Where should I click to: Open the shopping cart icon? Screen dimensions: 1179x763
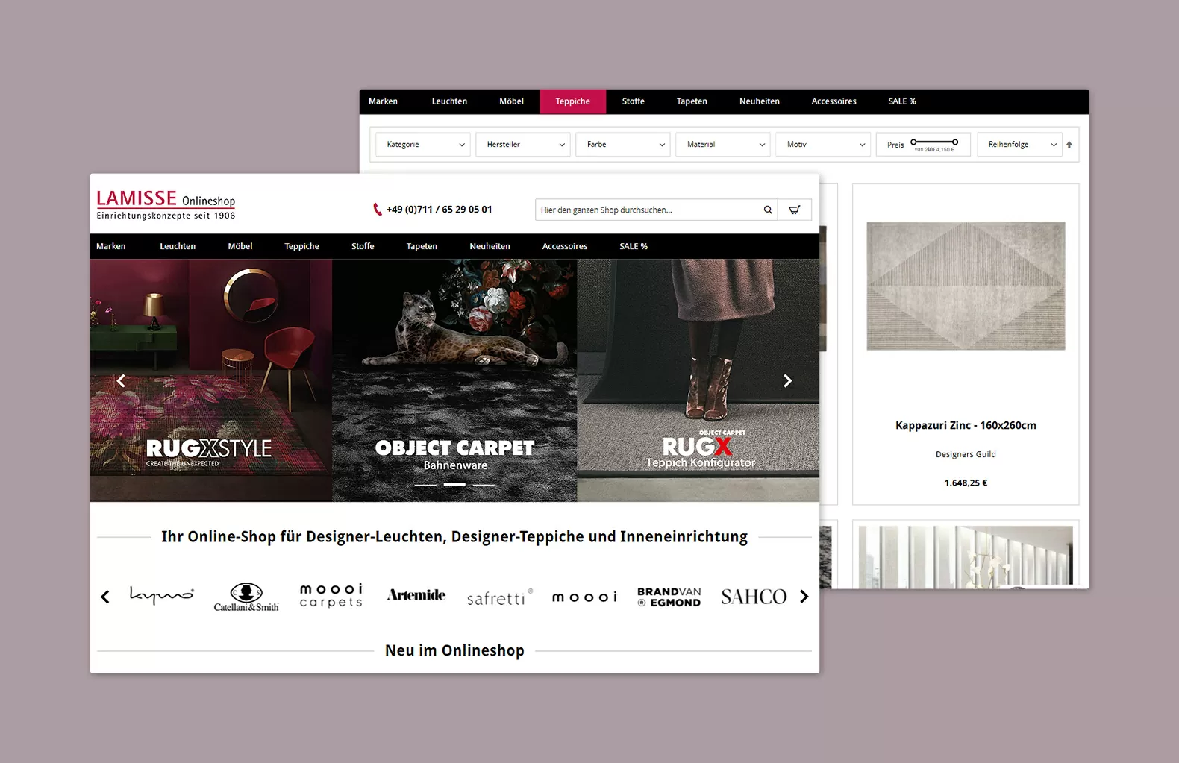[x=795, y=210]
